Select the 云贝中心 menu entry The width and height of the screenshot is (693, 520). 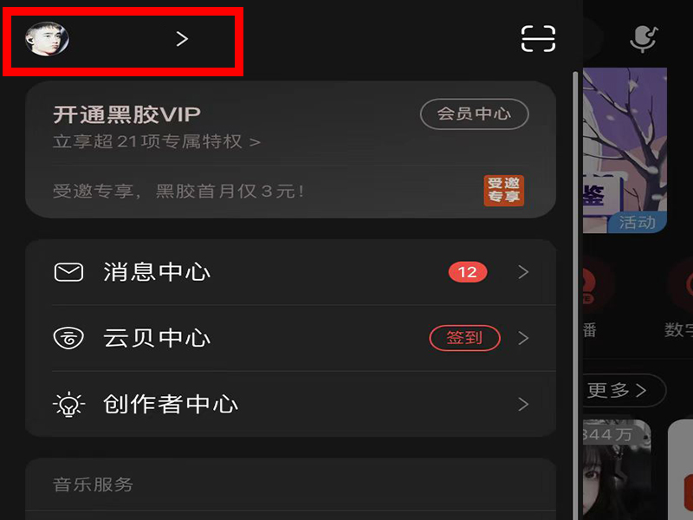point(291,338)
